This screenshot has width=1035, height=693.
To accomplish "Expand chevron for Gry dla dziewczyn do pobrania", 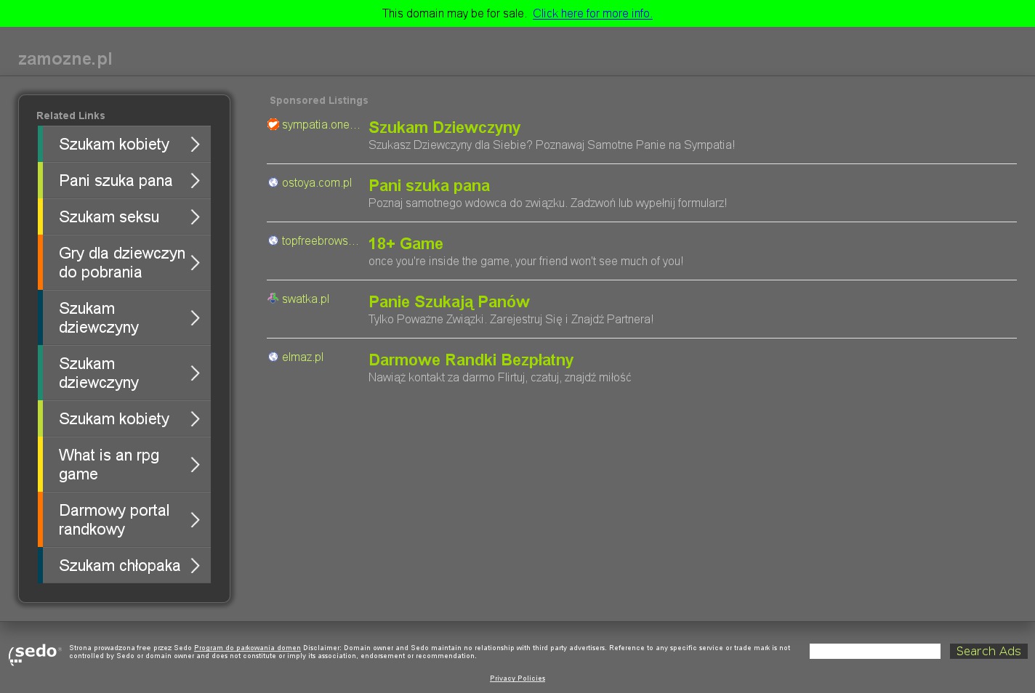I will [195, 263].
